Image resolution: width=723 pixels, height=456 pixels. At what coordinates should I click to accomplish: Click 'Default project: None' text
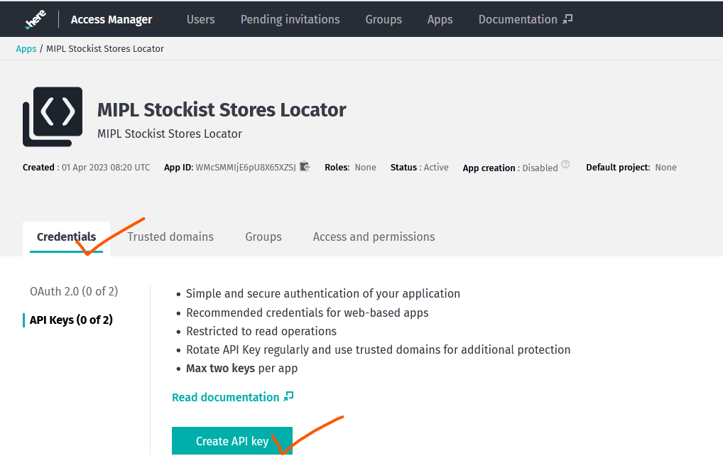pos(631,168)
